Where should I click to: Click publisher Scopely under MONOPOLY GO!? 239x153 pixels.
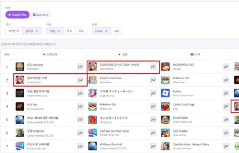(177, 69)
